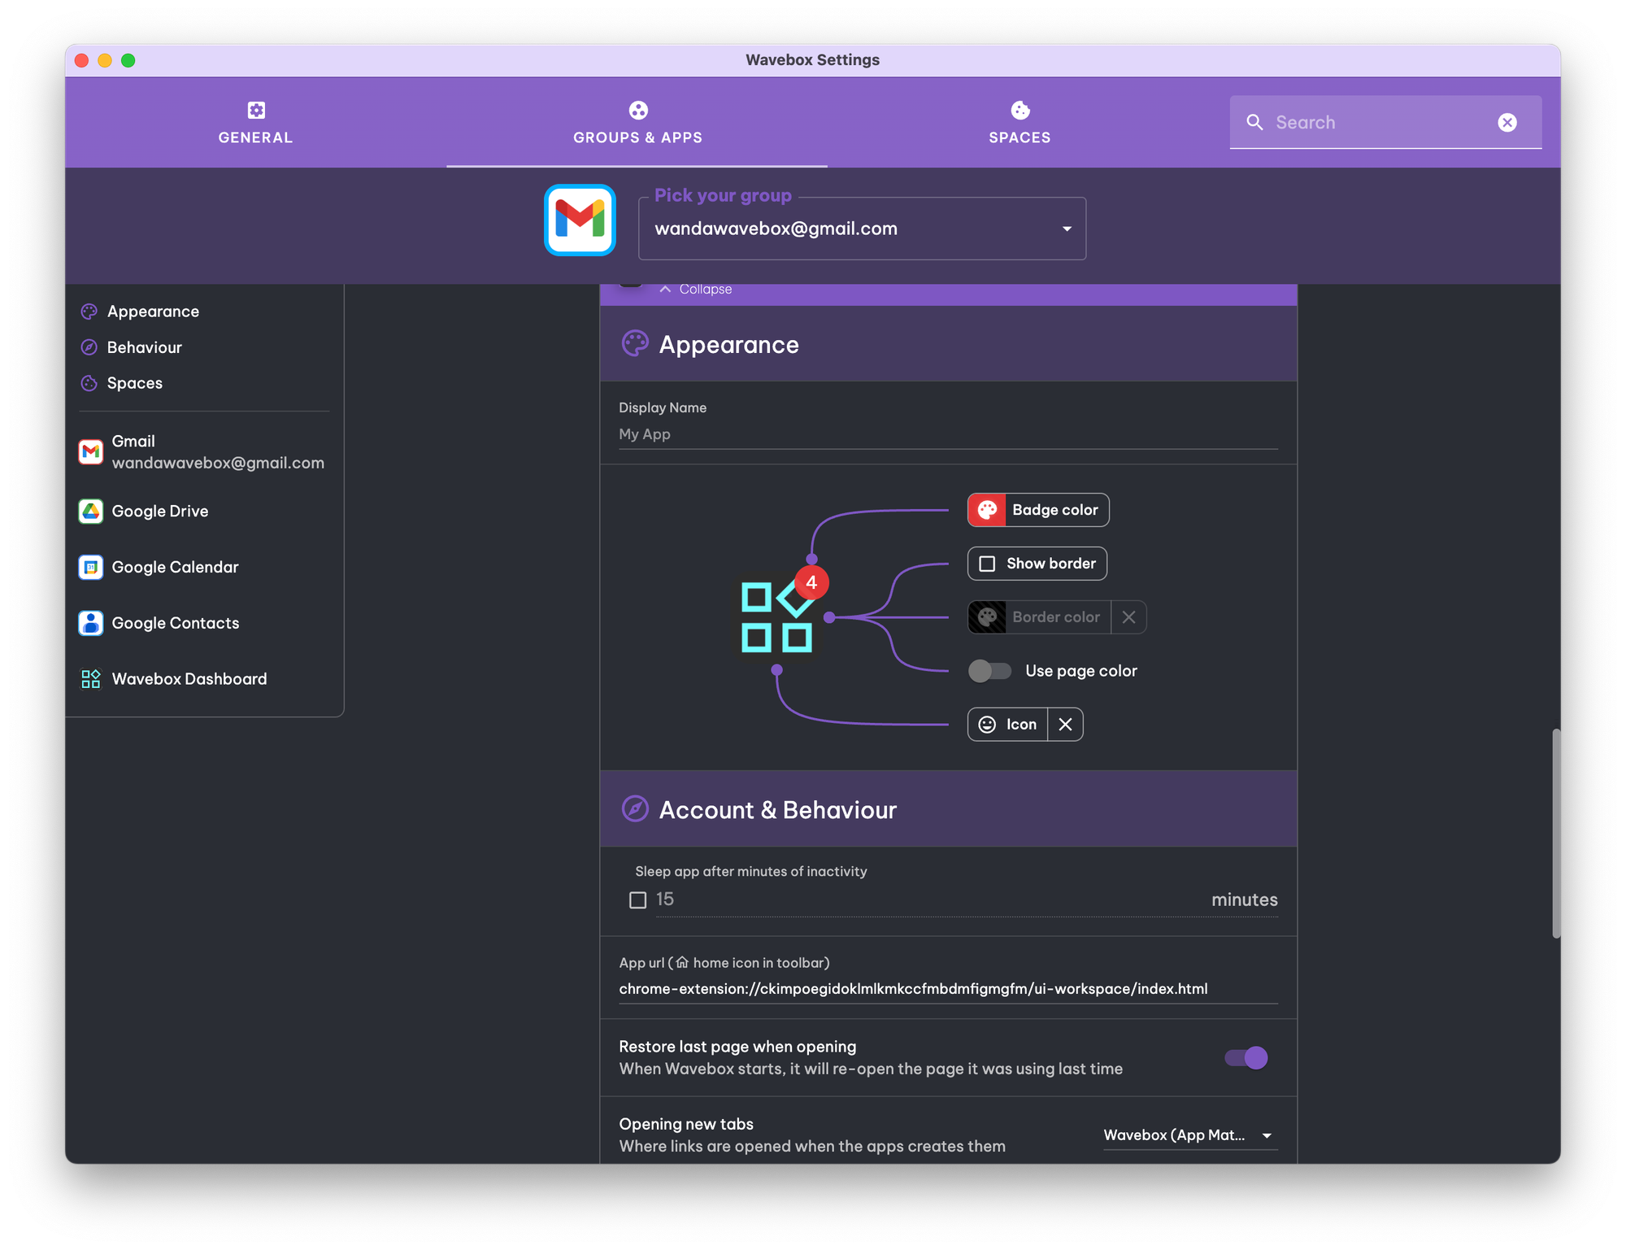Select Google Drive in sidebar
1626x1250 pixels.
coord(203,512)
